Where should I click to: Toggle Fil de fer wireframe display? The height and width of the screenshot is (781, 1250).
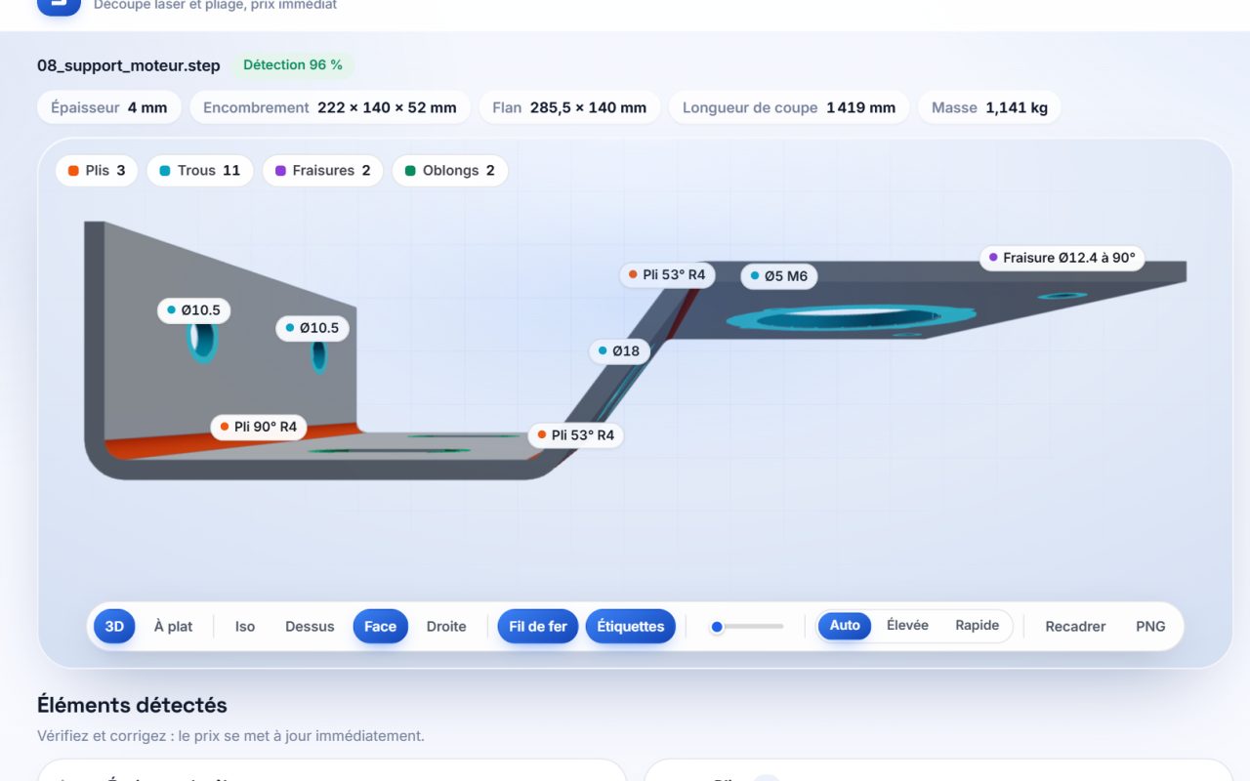tap(538, 627)
